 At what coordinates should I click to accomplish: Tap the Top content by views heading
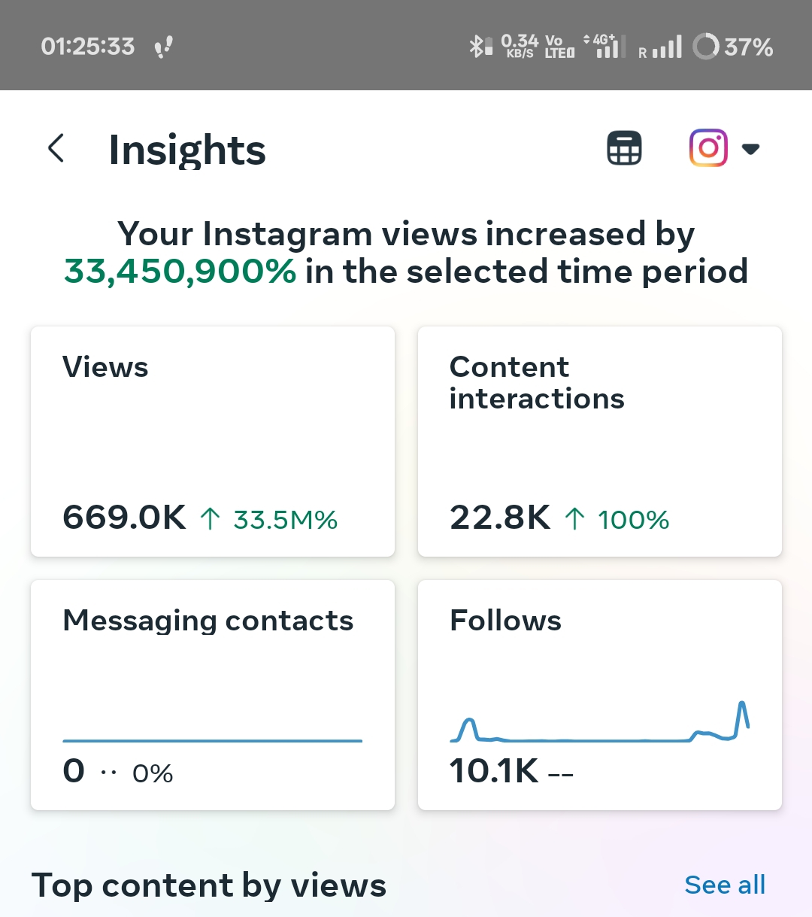click(209, 885)
